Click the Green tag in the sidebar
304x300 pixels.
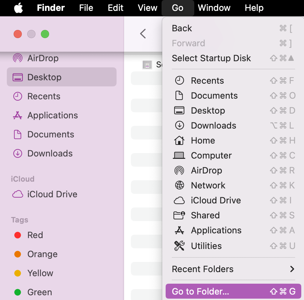pyautogui.click(x=39, y=292)
